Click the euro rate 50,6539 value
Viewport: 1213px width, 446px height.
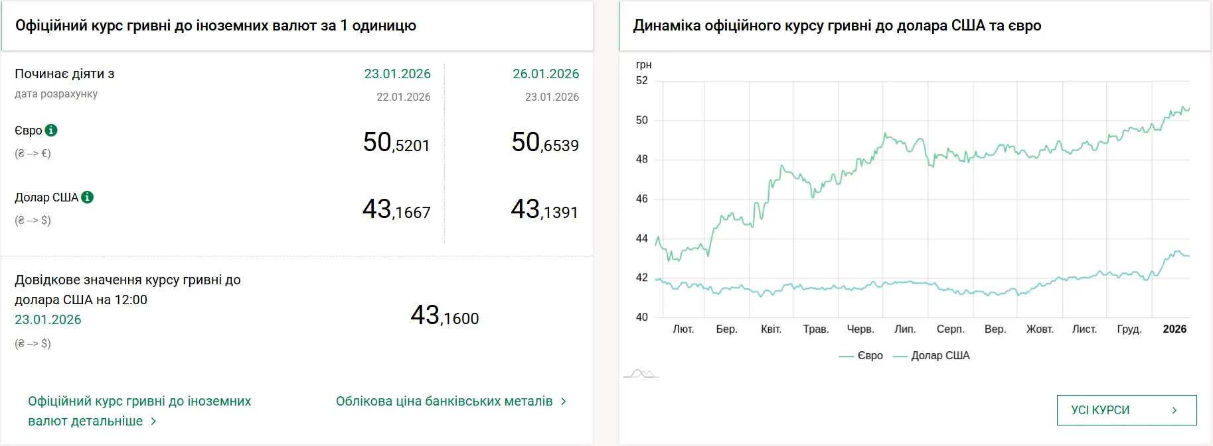(x=544, y=142)
